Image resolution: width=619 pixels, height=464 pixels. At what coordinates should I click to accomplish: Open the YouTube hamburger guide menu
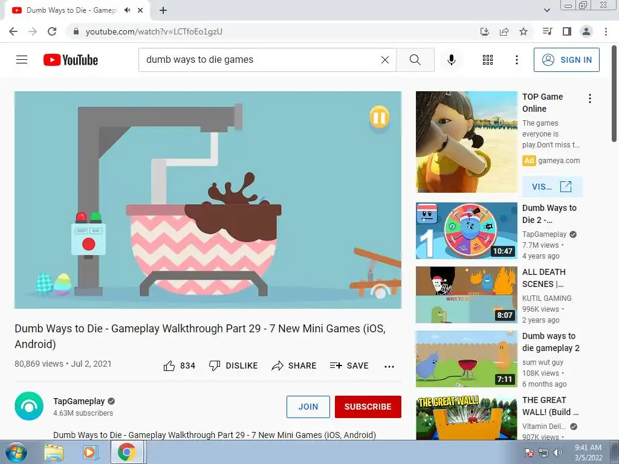(22, 60)
